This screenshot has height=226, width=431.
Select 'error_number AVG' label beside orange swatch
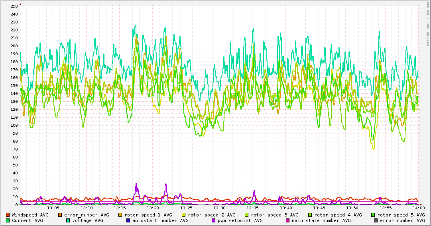tap(87, 215)
